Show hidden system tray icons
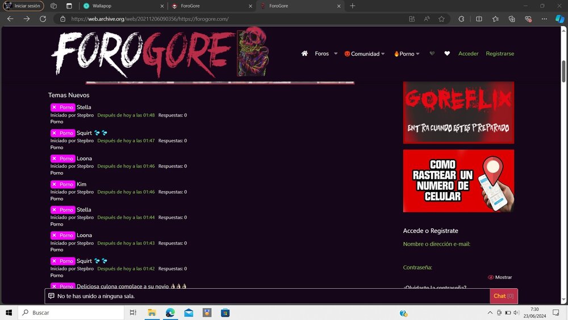This screenshot has height=320, width=568. (x=490, y=313)
